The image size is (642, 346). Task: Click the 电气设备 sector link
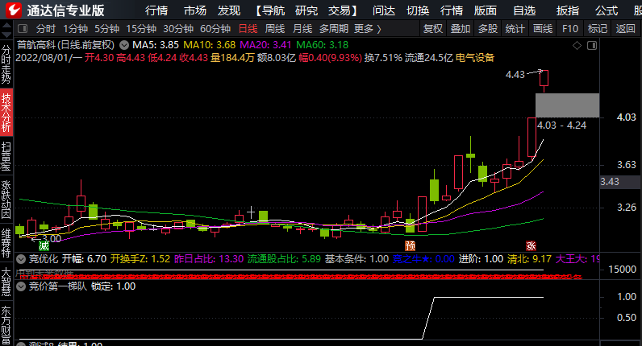pos(475,58)
